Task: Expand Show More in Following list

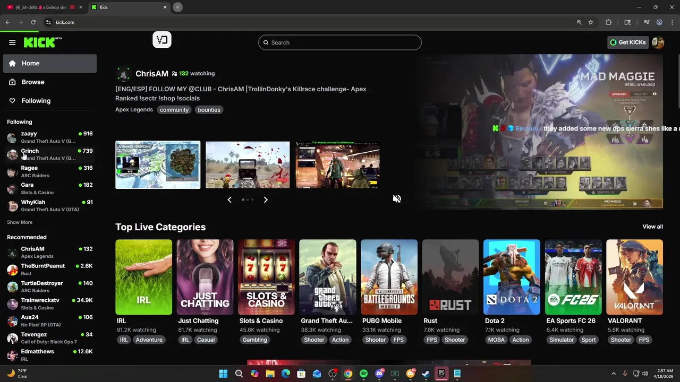Action: coord(20,222)
